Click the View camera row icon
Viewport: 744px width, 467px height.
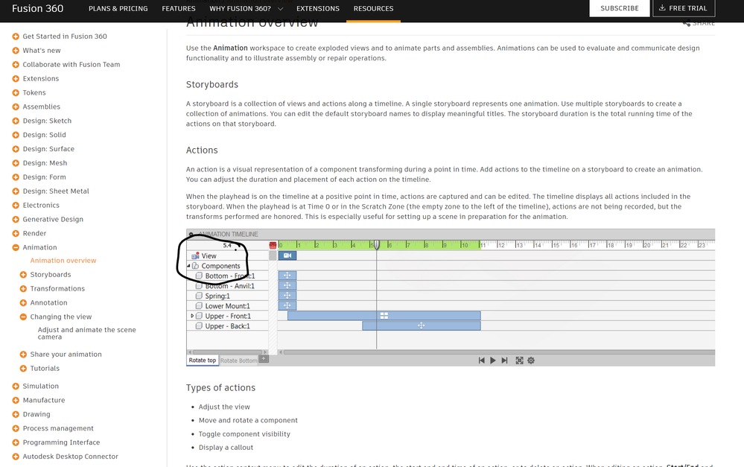tap(195, 255)
